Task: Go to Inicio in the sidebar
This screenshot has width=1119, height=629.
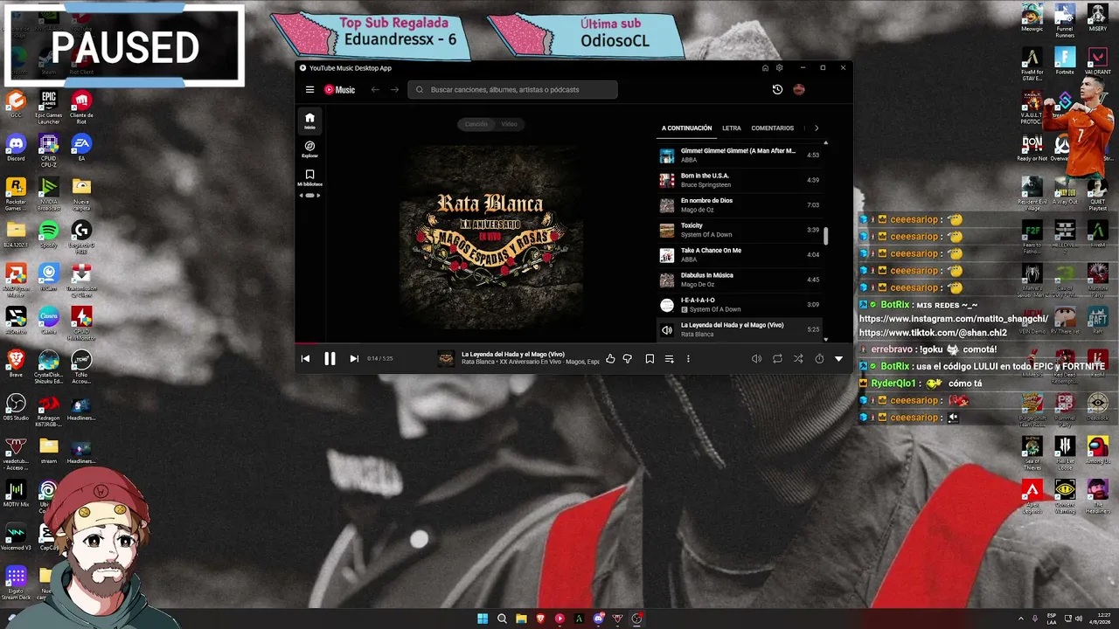Action: tap(309, 121)
